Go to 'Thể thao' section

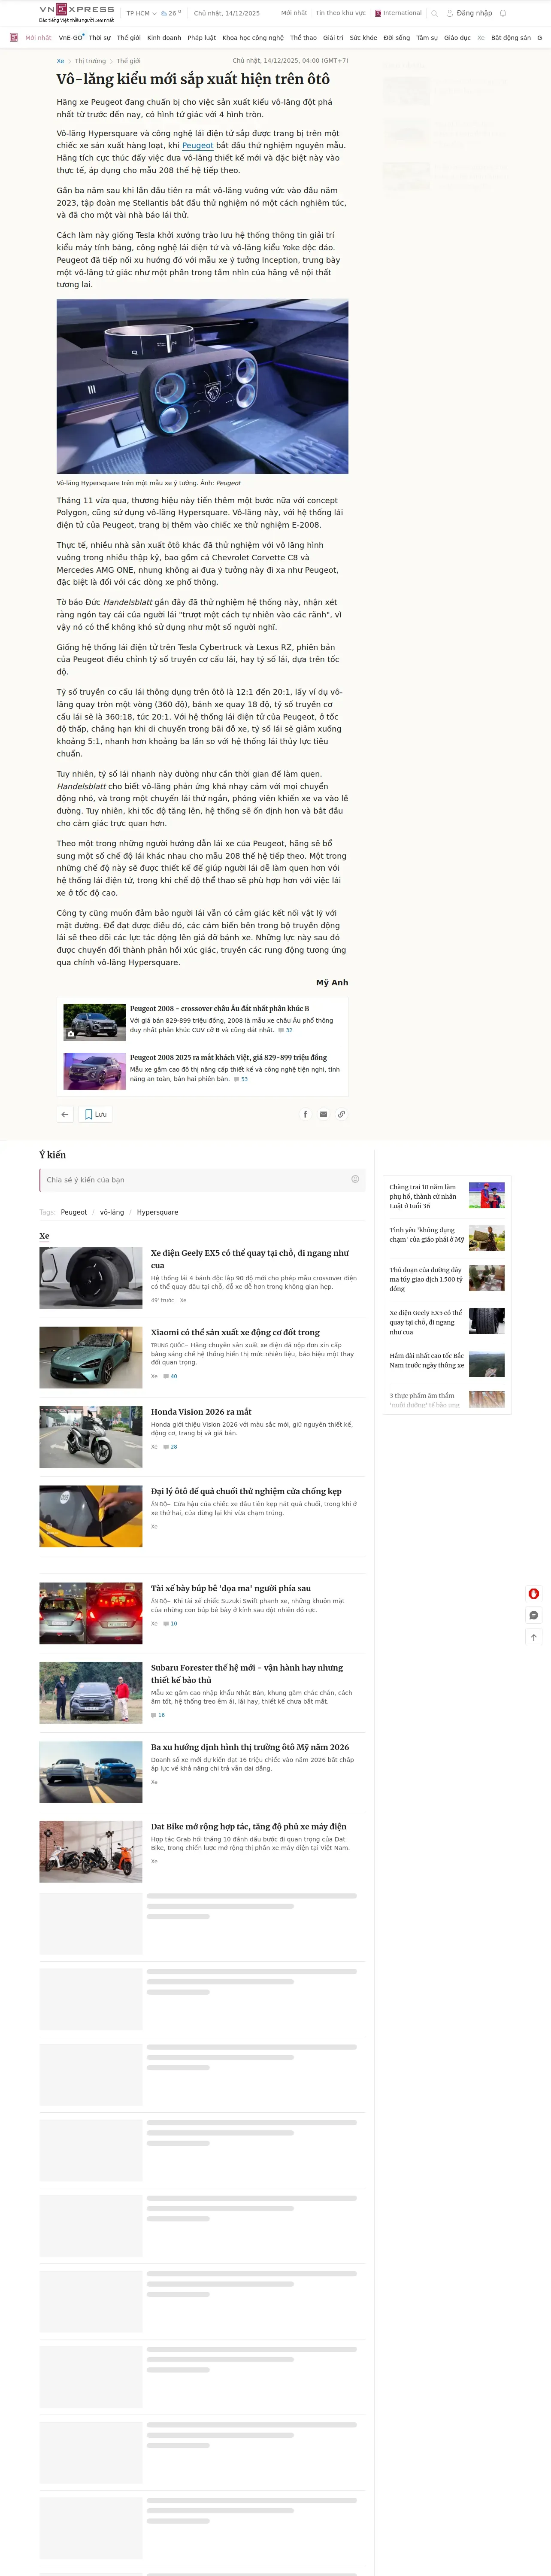(303, 38)
